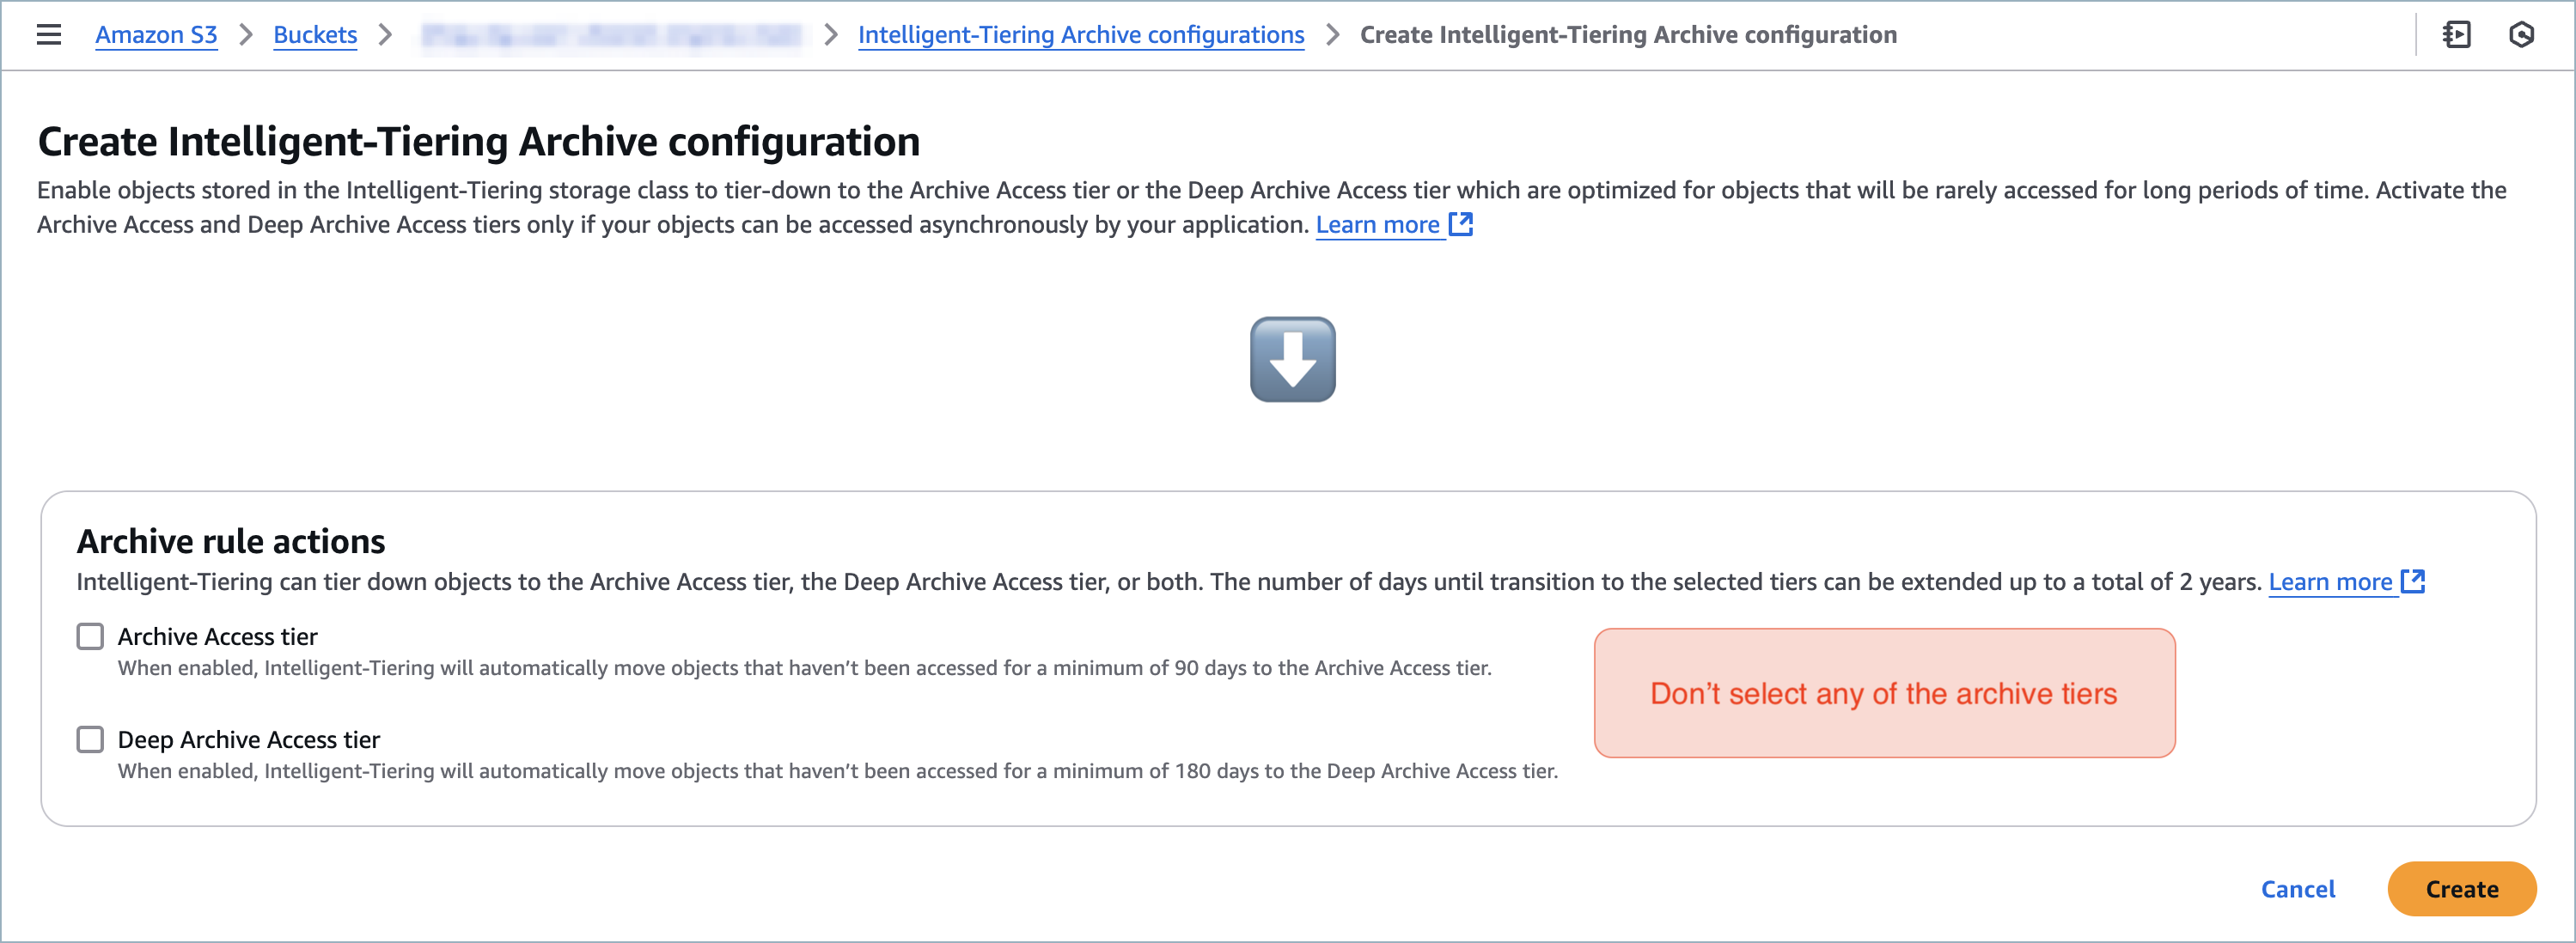This screenshot has height=943, width=2576.
Task: Cancel the archive configuration
Action: 2297,888
